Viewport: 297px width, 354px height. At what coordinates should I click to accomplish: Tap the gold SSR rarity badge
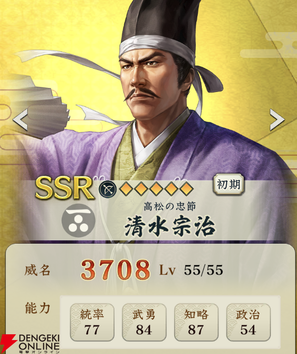[x=65, y=188]
